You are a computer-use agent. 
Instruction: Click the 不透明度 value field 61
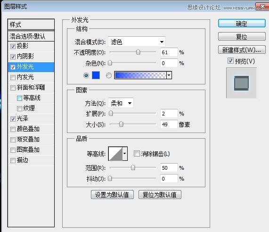point(169,52)
